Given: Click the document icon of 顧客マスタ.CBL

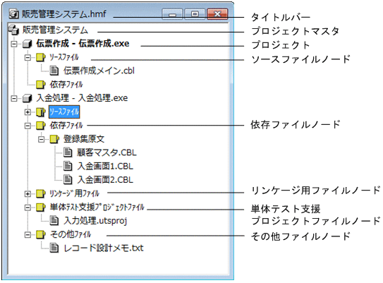Looking at the screenshot, I should (x=68, y=152).
